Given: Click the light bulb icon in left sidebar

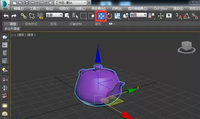Looking at the screenshot, I should pos(5,70).
